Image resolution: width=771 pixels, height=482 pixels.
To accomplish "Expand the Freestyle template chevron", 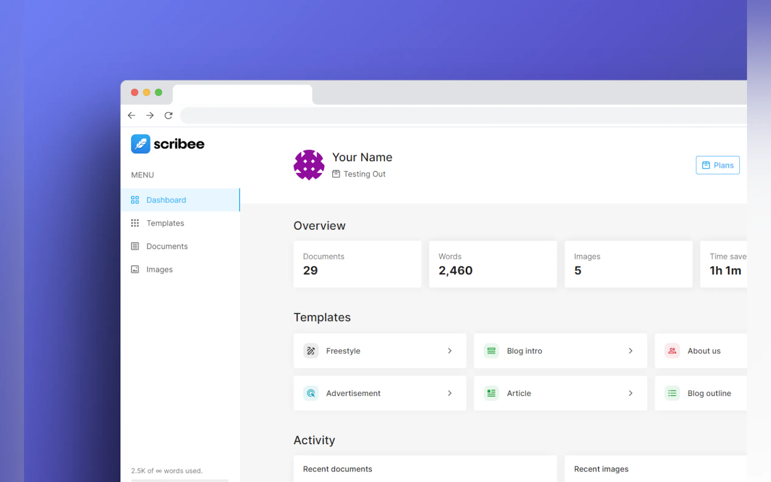I will coord(450,351).
